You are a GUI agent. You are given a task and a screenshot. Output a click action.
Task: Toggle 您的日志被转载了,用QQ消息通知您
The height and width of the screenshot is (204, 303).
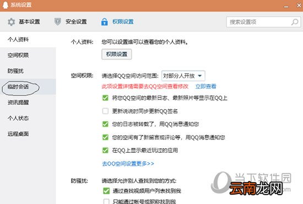pos(105,124)
